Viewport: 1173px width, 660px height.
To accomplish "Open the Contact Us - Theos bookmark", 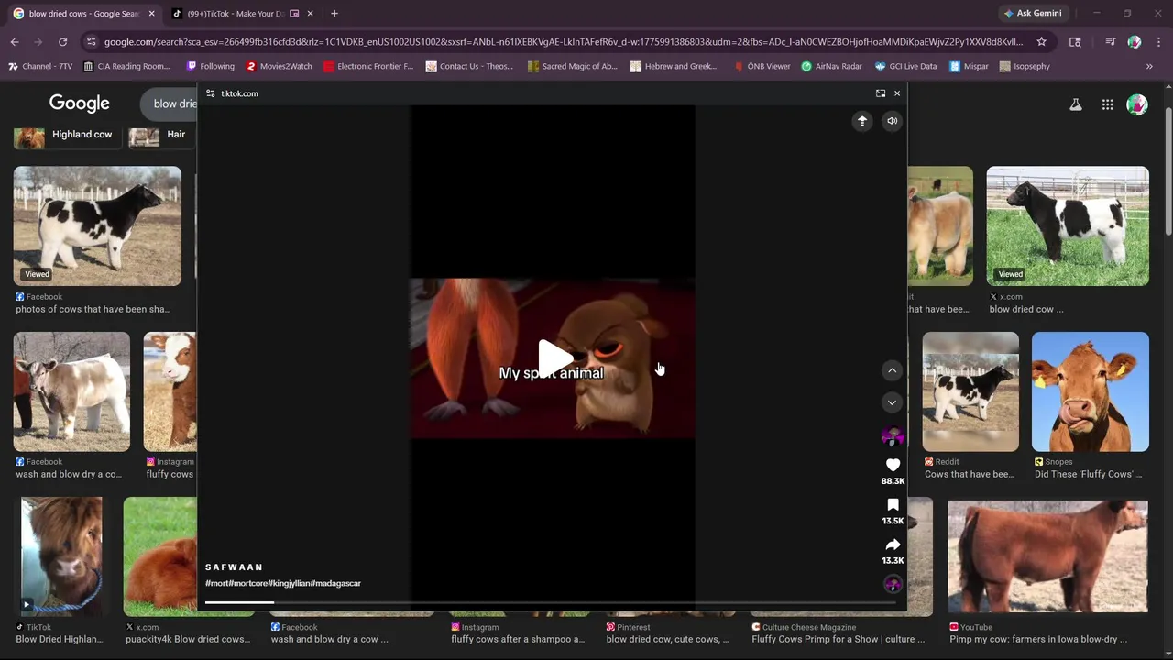I will coord(469,66).
